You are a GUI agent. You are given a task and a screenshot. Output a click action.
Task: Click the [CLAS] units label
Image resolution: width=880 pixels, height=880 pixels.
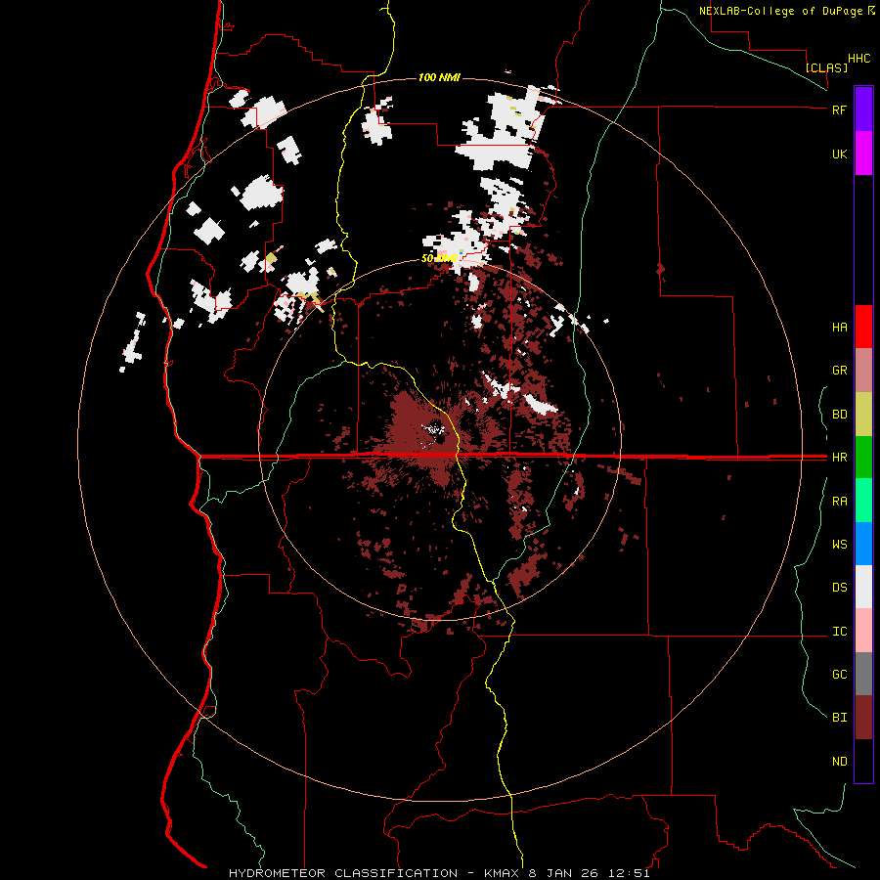pyautogui.click(x=826, y=67)
